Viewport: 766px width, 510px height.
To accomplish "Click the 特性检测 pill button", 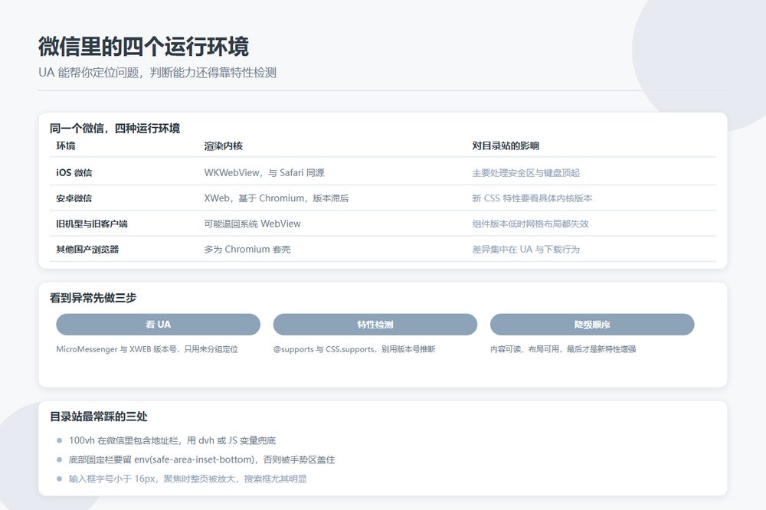I will click(x=375, y=325).
